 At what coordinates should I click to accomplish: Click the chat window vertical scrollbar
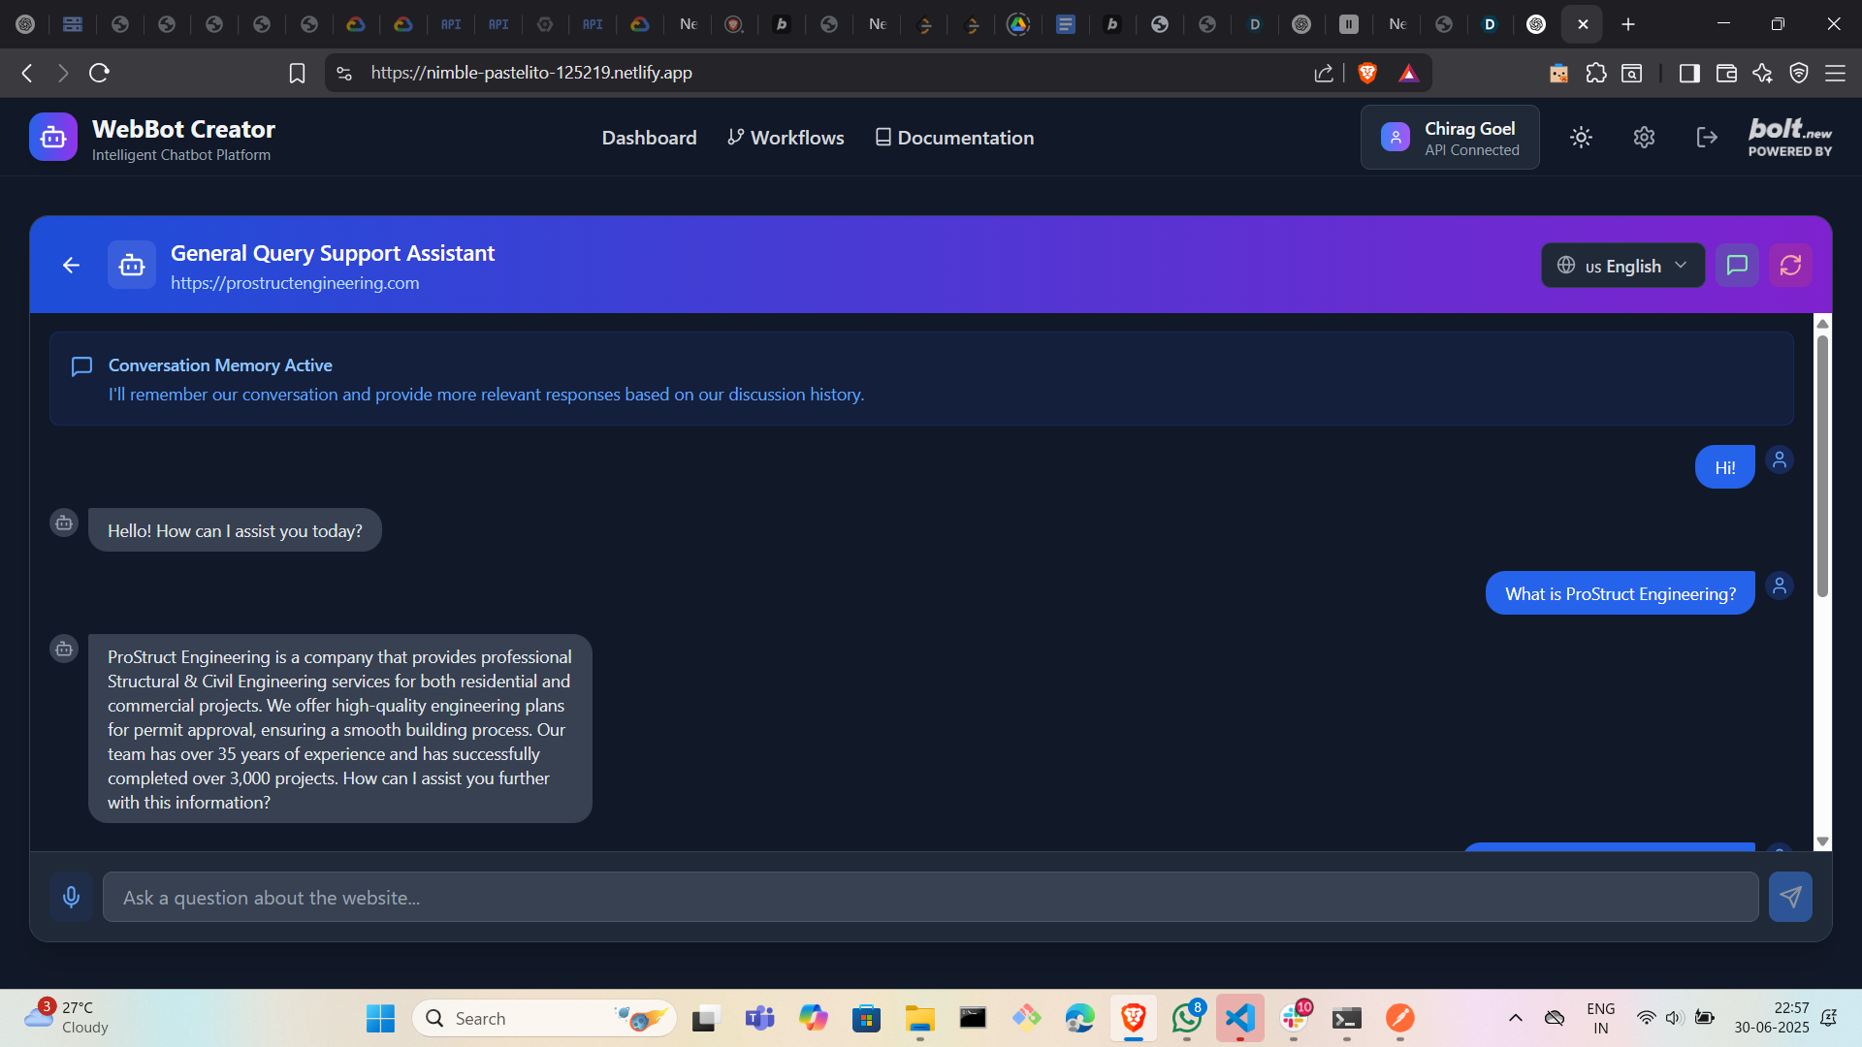pyautogui.click(x=1822, y=465)
